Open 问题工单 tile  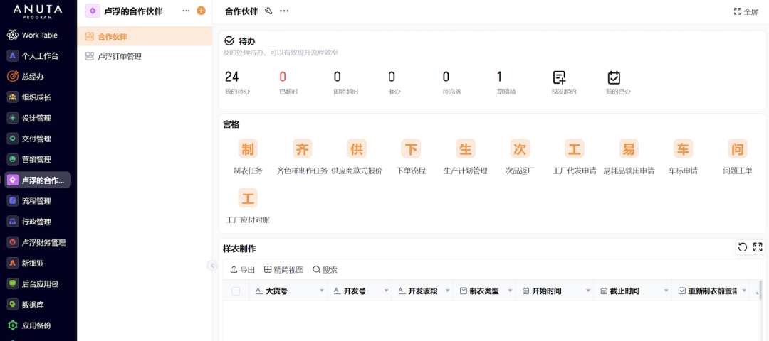pyautogui.click(x=738, y=157)
